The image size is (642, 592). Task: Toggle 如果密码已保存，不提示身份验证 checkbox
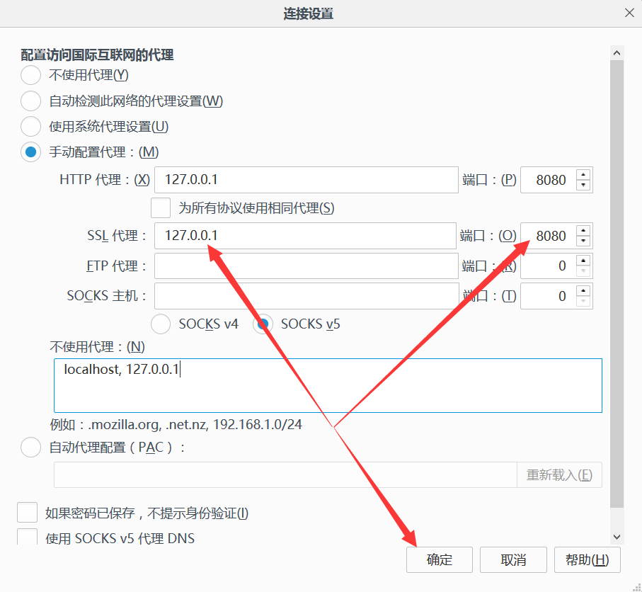[x=27, y=513]
